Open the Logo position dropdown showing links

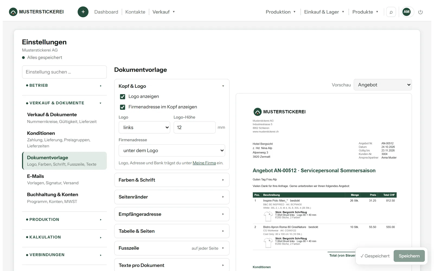144,127
